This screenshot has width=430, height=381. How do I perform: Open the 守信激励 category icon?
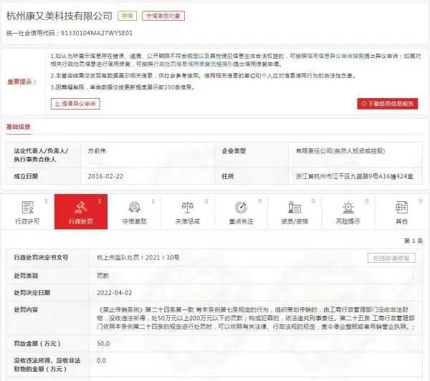134,207
